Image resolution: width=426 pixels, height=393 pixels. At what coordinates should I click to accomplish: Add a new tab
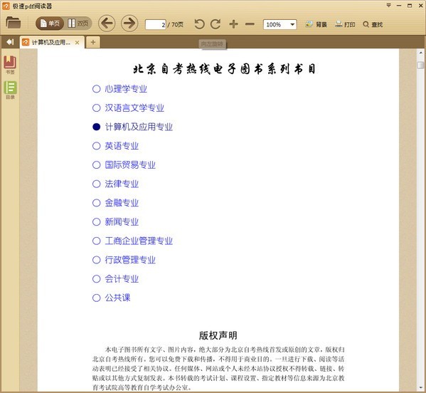point(93,42)
